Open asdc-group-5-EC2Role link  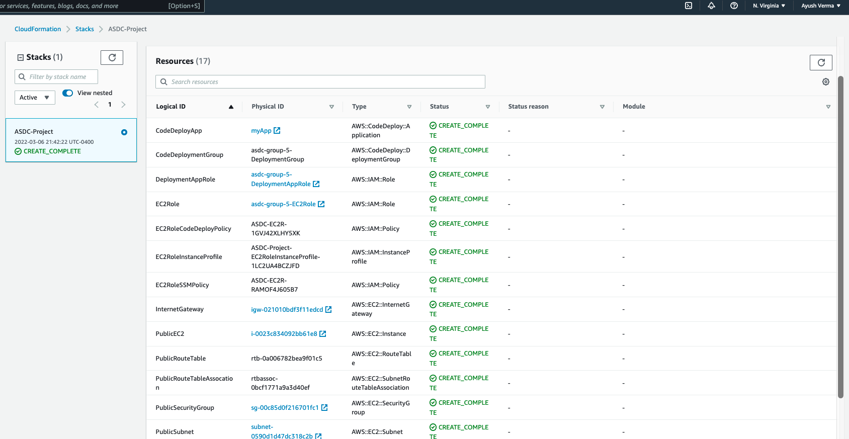[x=283, y=204]
